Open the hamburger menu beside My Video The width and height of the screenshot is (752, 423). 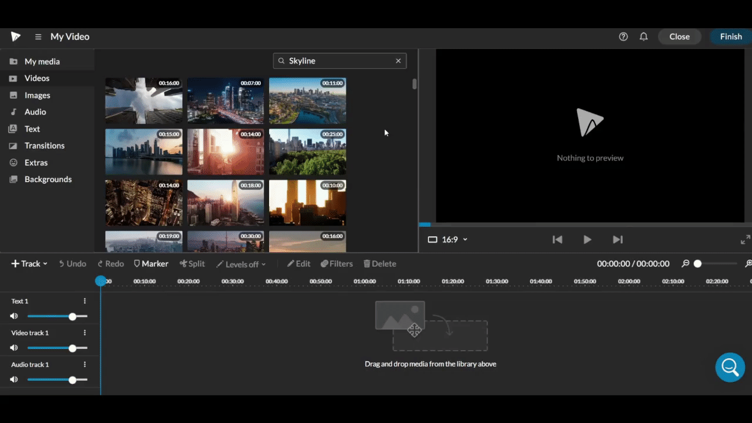pos(38,36)
